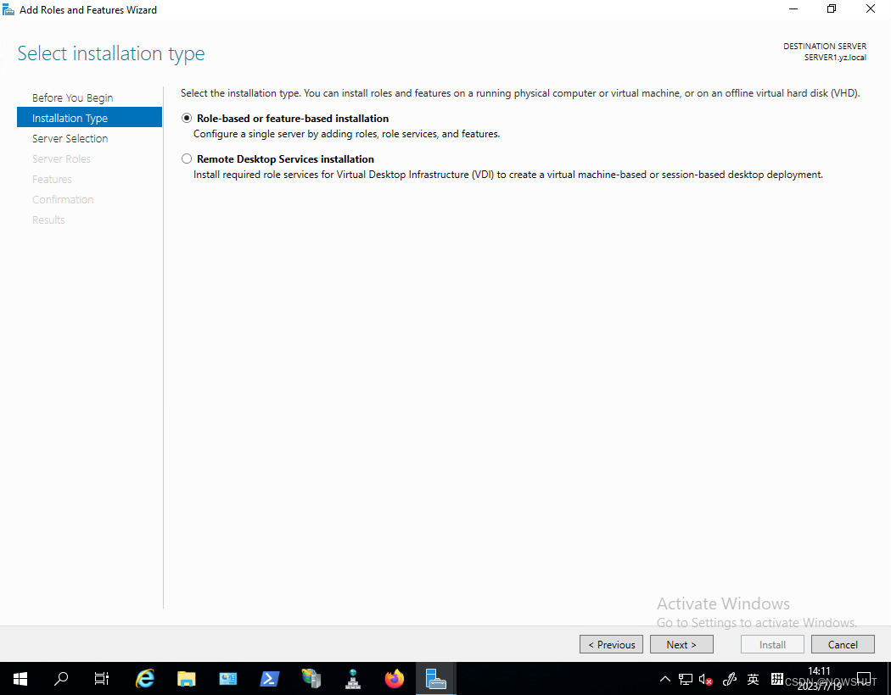Restore down the wizard window
Viewport: 891px width, 695px height.
[832, 9]
